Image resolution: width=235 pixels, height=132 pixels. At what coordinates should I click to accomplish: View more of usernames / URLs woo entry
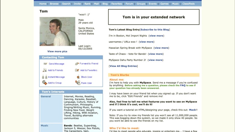coord(147,42)
